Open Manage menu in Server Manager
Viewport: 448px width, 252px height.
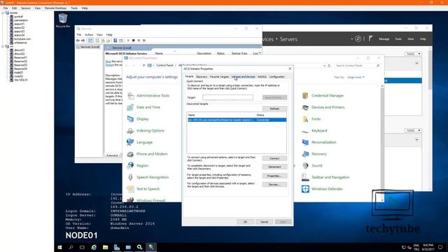384,39
